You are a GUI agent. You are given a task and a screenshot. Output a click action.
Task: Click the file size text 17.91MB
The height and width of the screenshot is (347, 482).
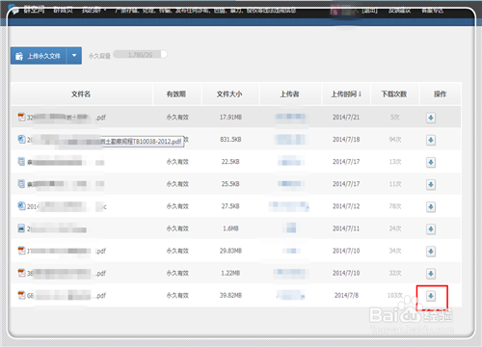click(x=230, y=118)
